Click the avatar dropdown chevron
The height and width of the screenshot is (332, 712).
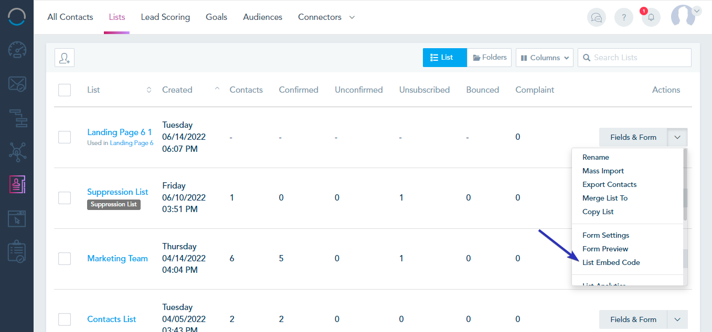tap(697, 10)
